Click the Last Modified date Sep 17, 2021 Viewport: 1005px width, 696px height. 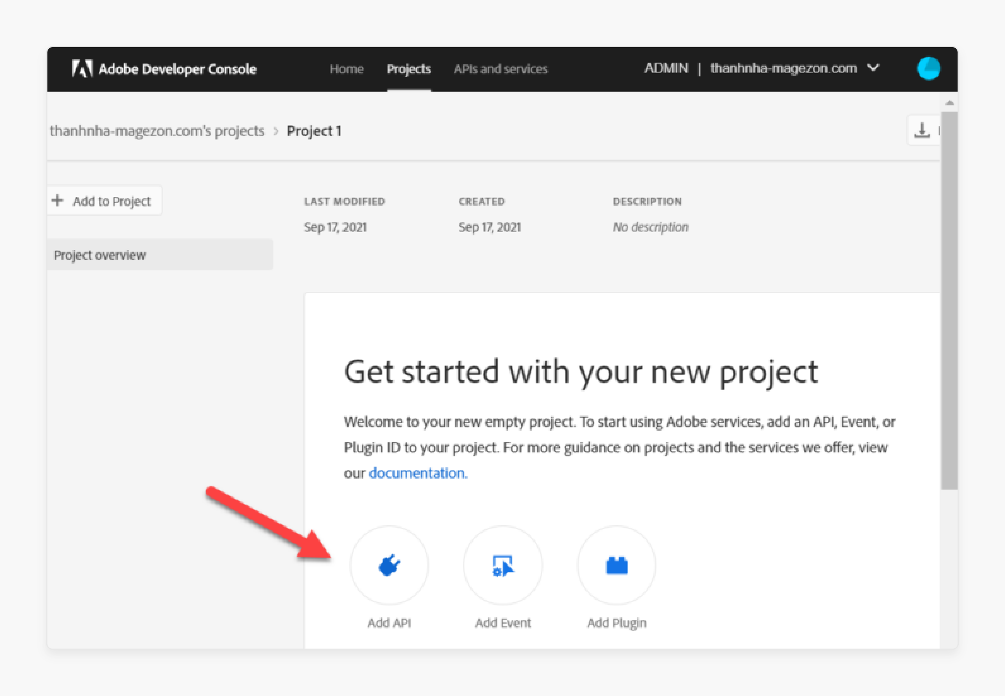(335, 227)
